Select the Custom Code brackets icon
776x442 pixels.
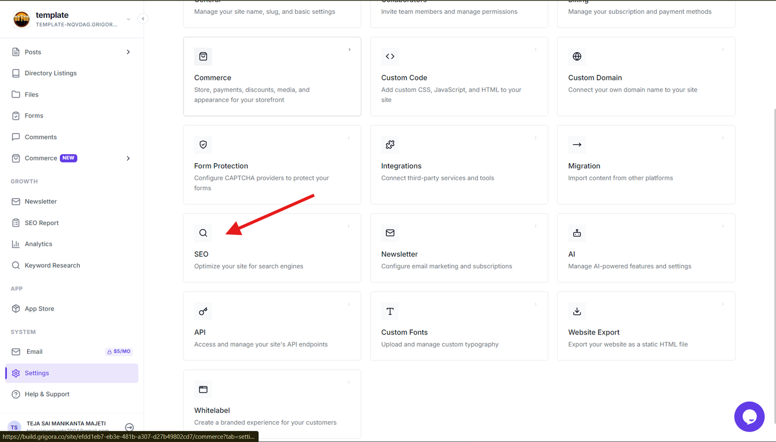(390, 57)
